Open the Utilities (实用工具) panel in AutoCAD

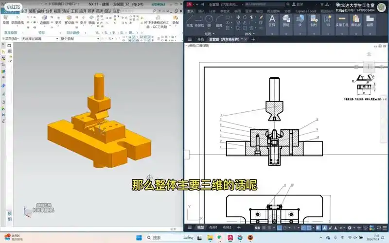tap(342, 24)
